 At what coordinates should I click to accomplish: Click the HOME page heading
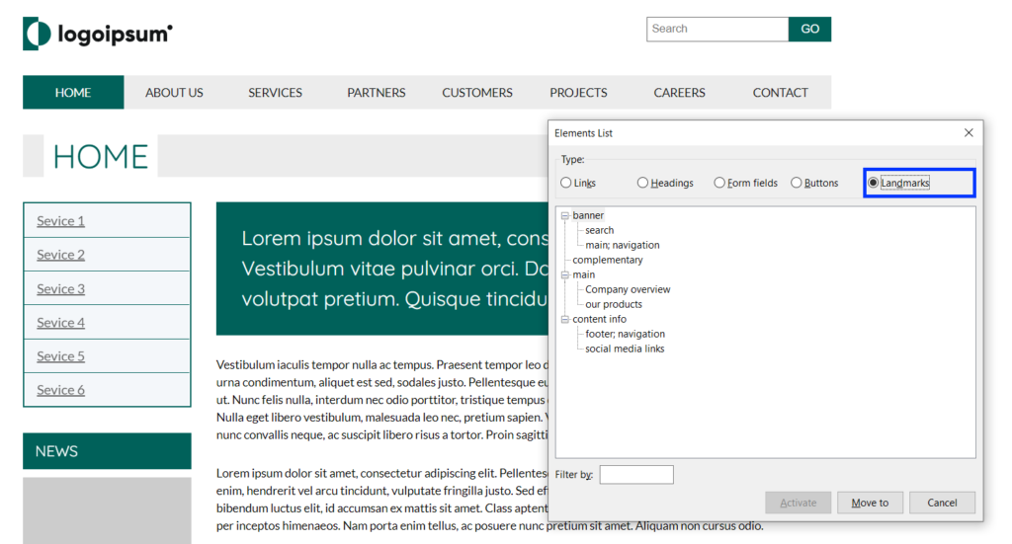click(x=100, y=157)
